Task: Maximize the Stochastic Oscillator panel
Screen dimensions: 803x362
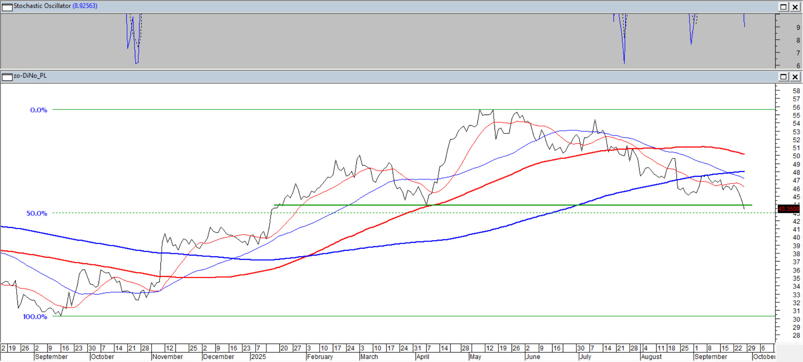Action: tap(783, 7)
